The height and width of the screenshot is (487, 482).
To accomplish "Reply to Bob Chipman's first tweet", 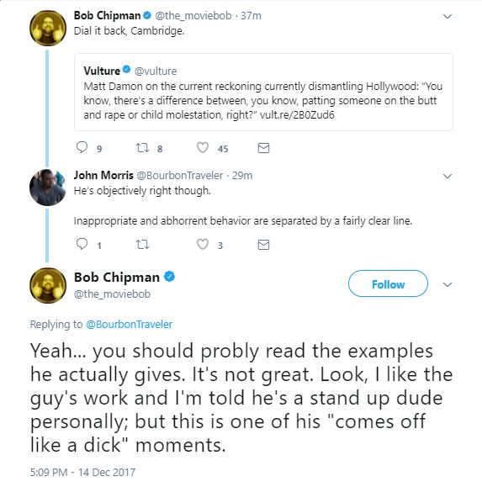I will (82, 147).
